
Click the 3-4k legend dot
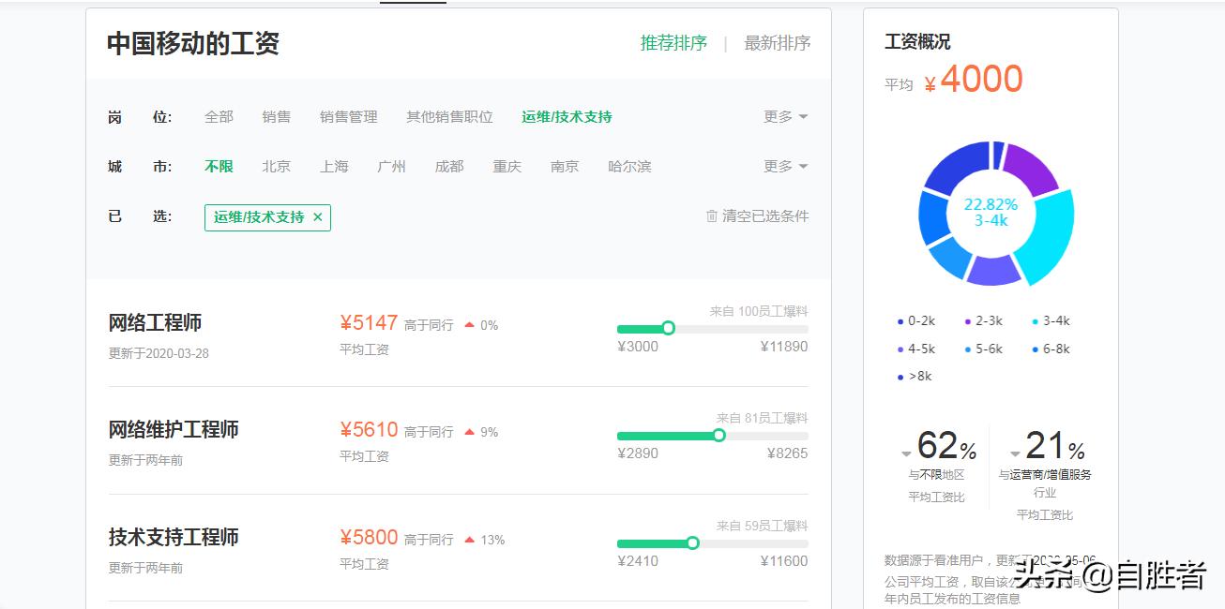click(1036, 322)
